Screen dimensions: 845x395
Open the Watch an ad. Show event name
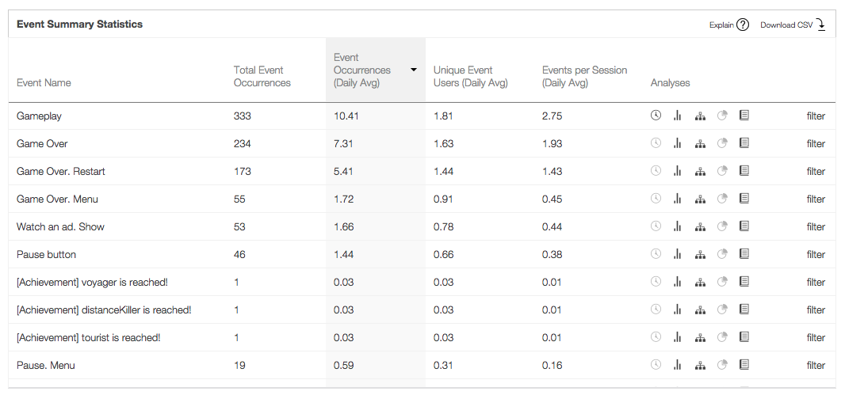coord(60,226)
